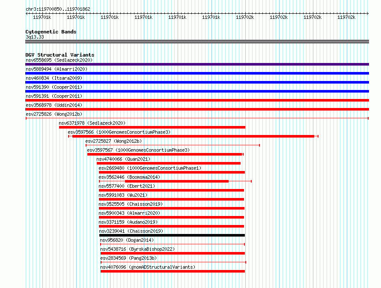Click the red bar under nsv5900343
This screenshot has width=381, height=288.
pyautogui.click(x=171, y=217)
